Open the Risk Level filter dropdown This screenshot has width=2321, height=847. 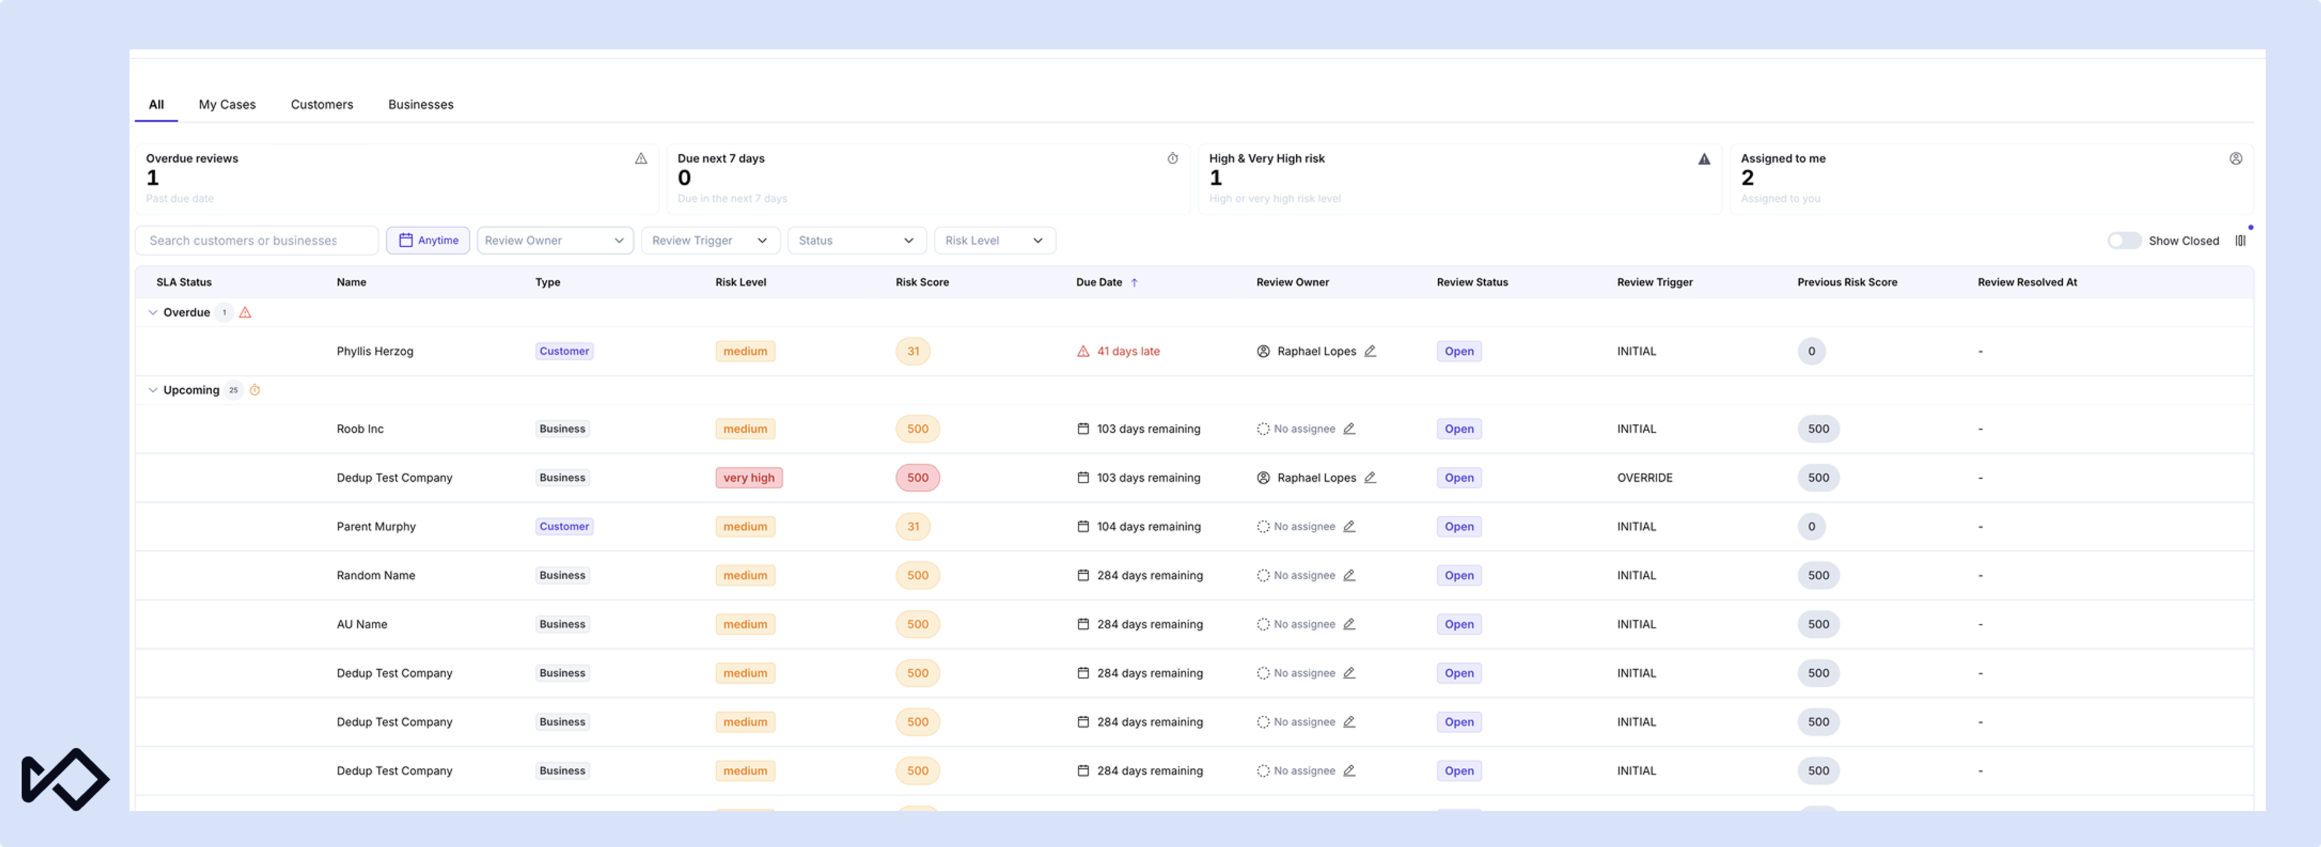pos(995,241)
